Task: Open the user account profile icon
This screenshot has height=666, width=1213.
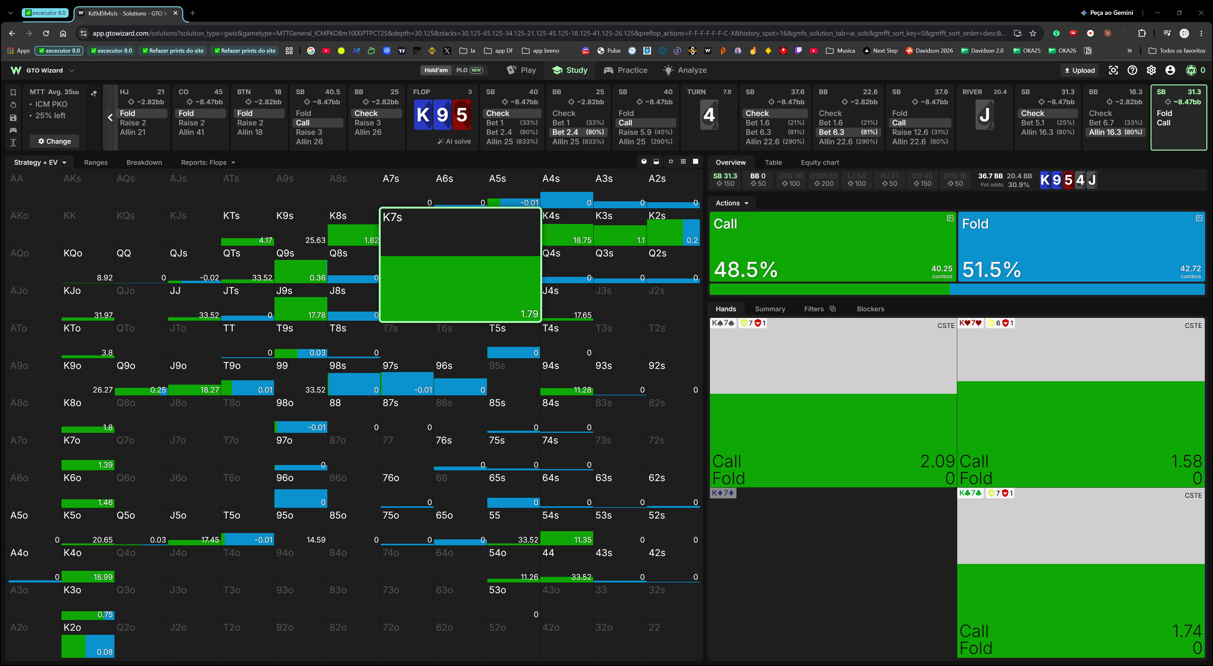Action: 1170,70
